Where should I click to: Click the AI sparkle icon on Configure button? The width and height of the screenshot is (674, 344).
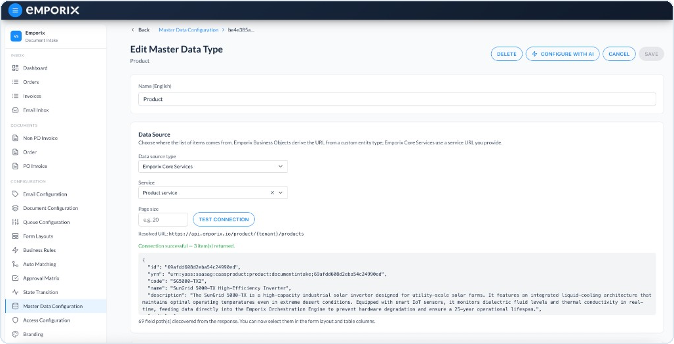pos(535,54)
